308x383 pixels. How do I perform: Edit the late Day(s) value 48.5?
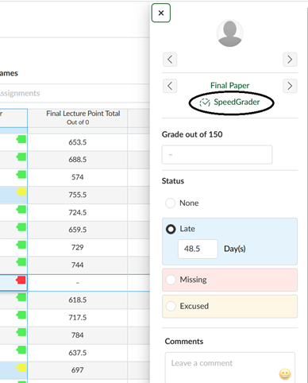tap(198, 249)
